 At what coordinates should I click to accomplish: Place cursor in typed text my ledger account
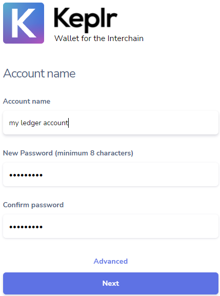pos(38,123)
